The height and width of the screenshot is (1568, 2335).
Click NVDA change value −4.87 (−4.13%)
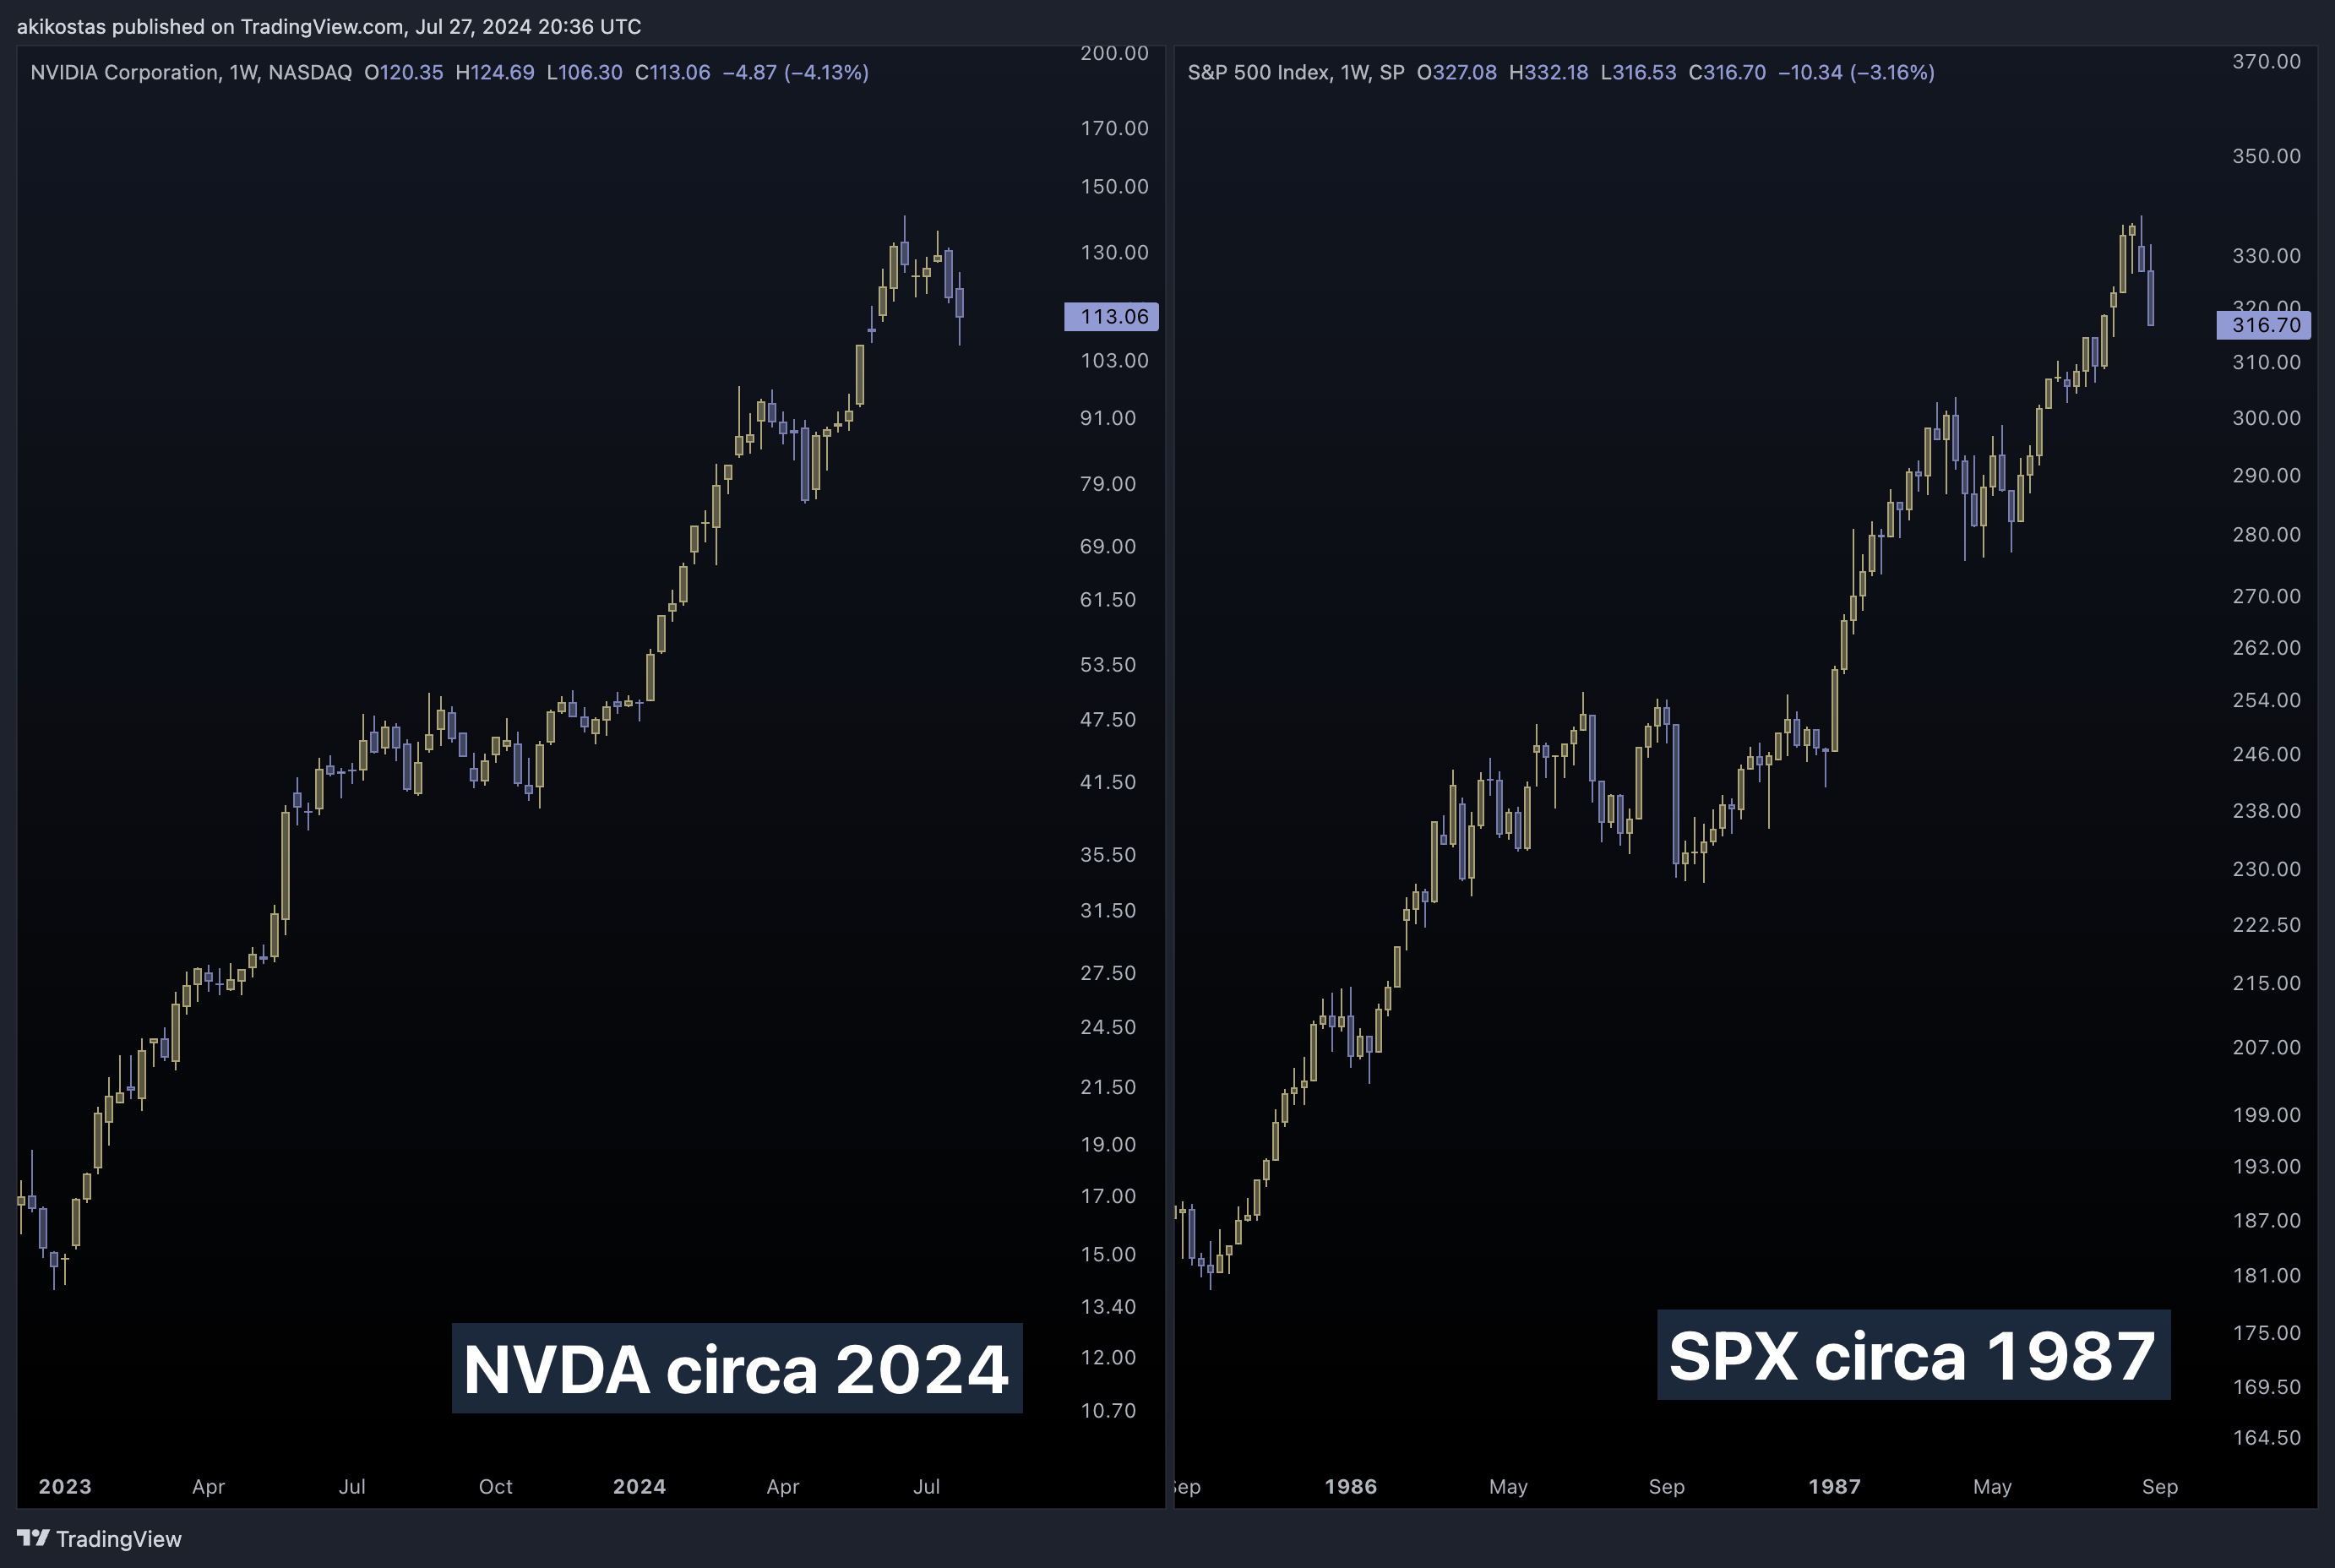(795, 72)
